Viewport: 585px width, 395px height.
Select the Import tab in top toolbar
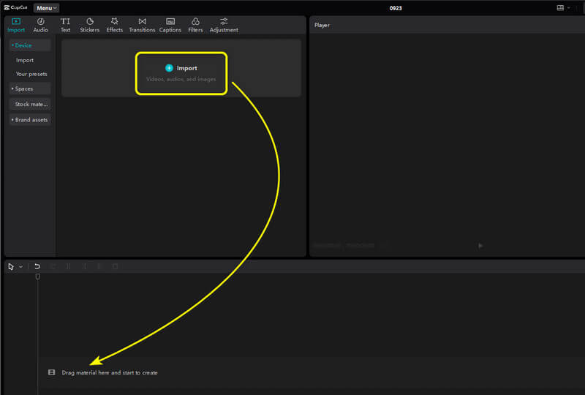[x=15, y=26]
